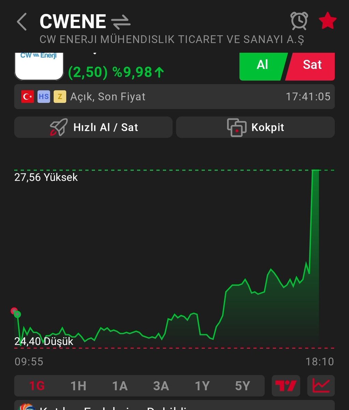The height and width of the screenshot is (410, 349).
Task: Tap the yellow Z badge
Action: point(60,97)
